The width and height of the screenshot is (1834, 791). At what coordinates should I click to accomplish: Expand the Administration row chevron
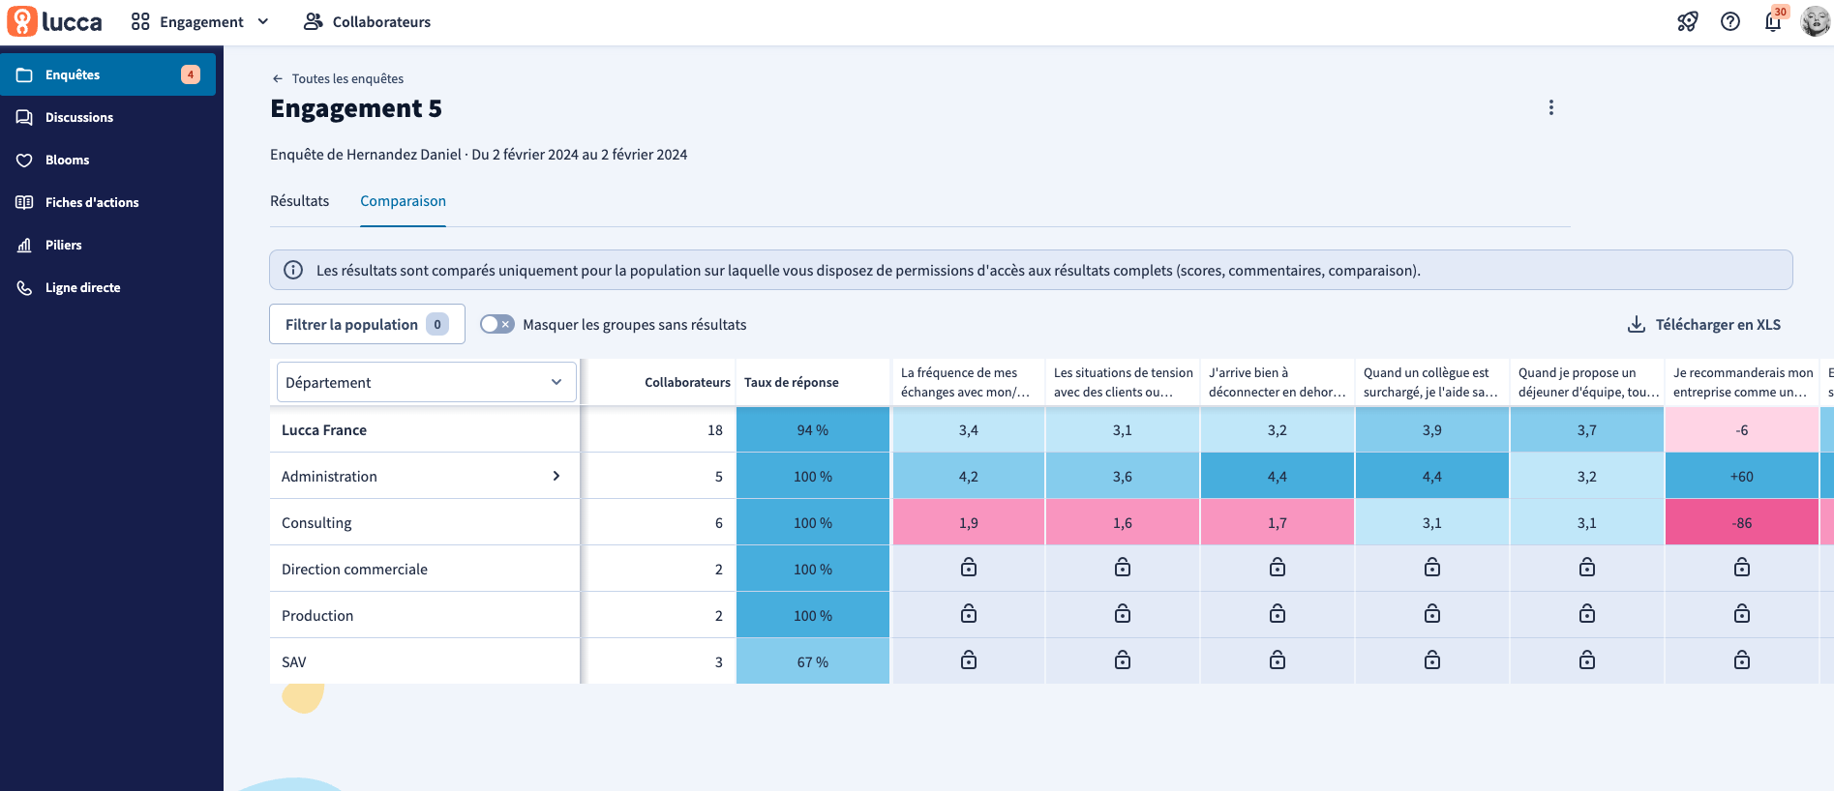[556, 476]
